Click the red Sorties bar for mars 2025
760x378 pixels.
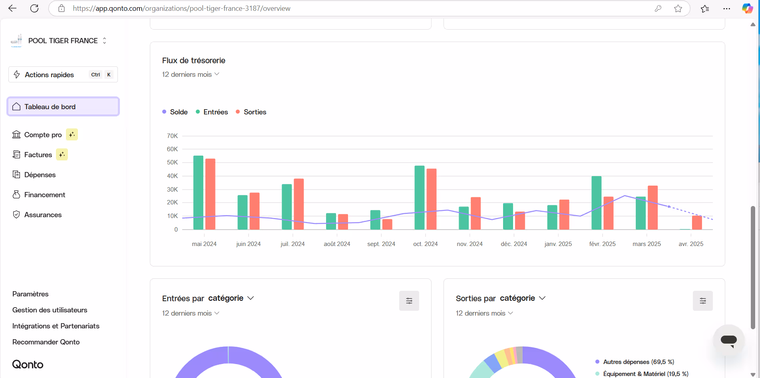click(653, 208)
